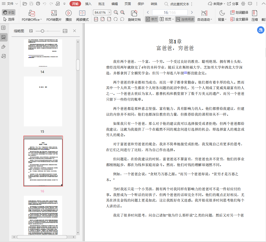
Task: Click the redo arrow icon
Action: 51,4
